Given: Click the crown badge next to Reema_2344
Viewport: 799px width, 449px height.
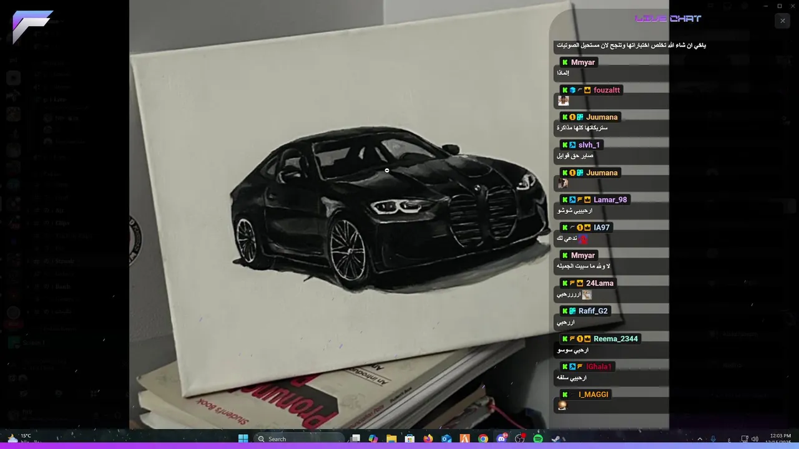Looking at the screenshot, I should (587, 339).
